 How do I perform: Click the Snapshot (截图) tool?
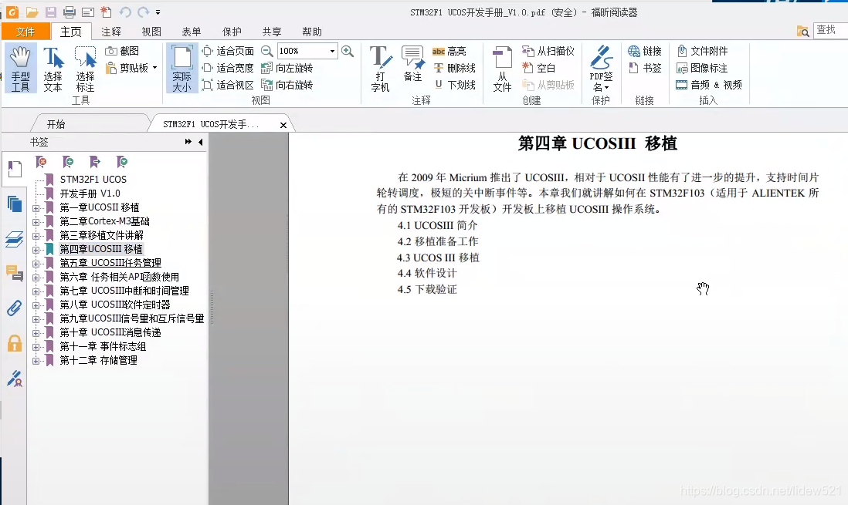[122, 51]
